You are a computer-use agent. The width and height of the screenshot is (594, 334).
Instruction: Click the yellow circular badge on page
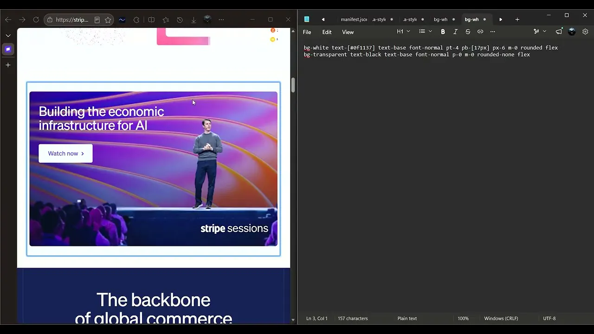tap(273, 39)
